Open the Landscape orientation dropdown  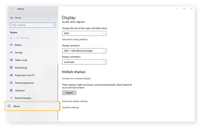click(84, 62)
